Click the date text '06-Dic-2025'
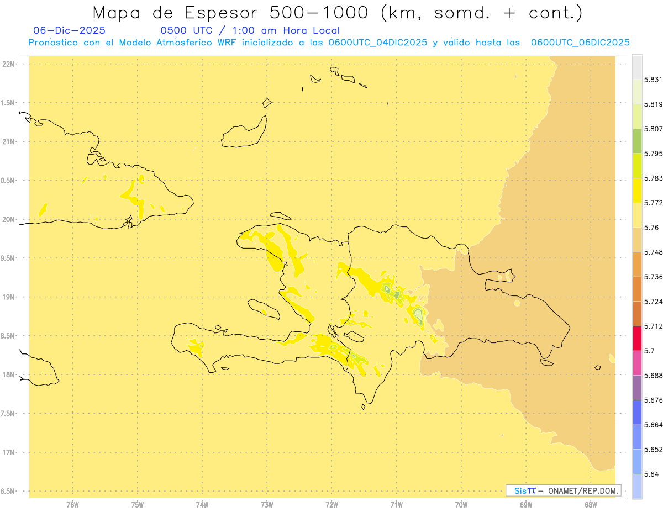 [69, 30]
